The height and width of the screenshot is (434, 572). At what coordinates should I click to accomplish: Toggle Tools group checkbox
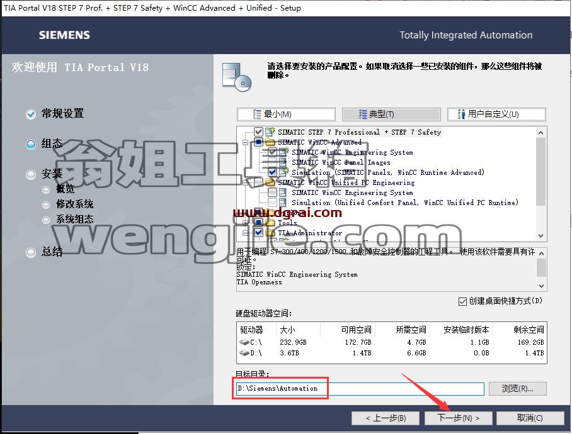pyautogui.click(x=258, y=222)
